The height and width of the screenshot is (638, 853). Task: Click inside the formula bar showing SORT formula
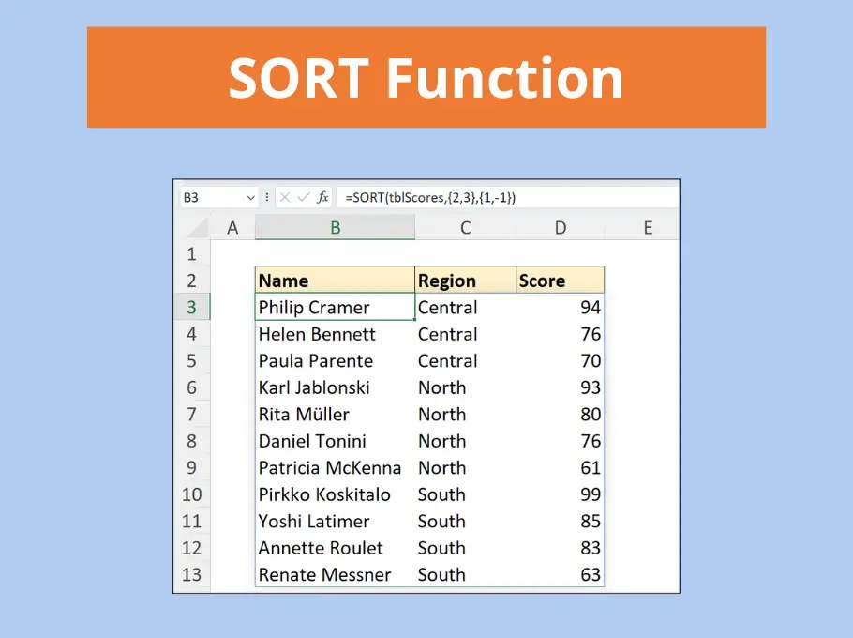441,196
